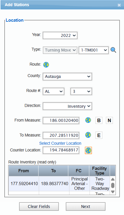Click the globe icon next to To Measure
The width and height of the screenshot is (124, 215).
coord(88,135)
